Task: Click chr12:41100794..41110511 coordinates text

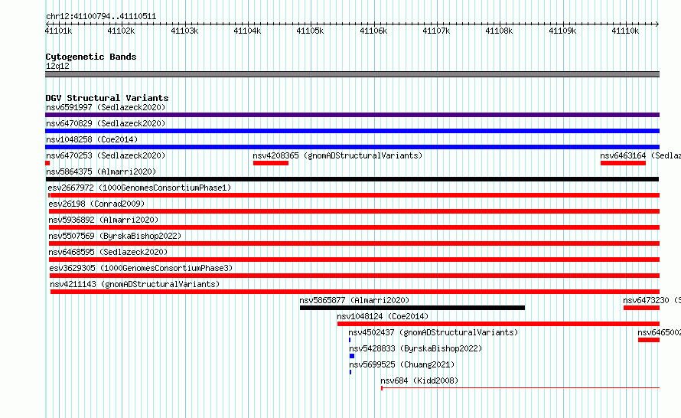Action: tap(101, 17)
